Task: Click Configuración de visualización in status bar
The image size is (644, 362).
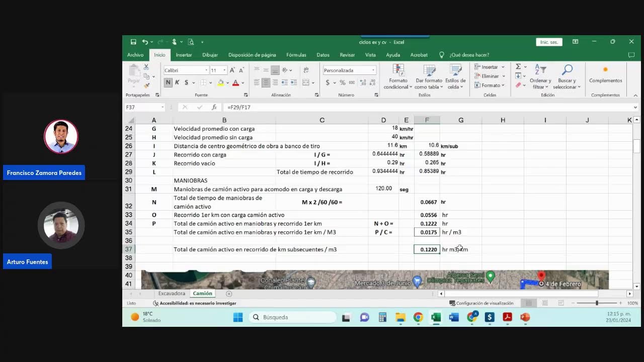Action: click(481, 303)
